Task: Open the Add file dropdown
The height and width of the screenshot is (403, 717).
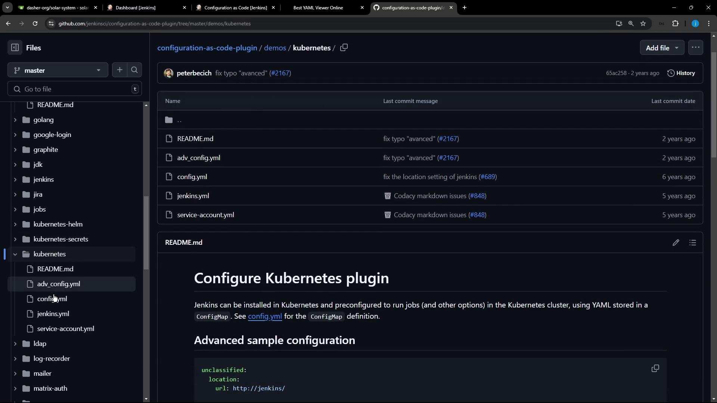Action: coord(662,48)
